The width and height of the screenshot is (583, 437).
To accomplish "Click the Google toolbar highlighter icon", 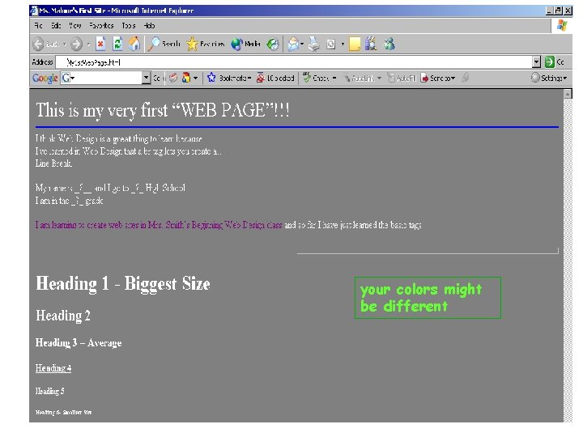I will (465, 78).
